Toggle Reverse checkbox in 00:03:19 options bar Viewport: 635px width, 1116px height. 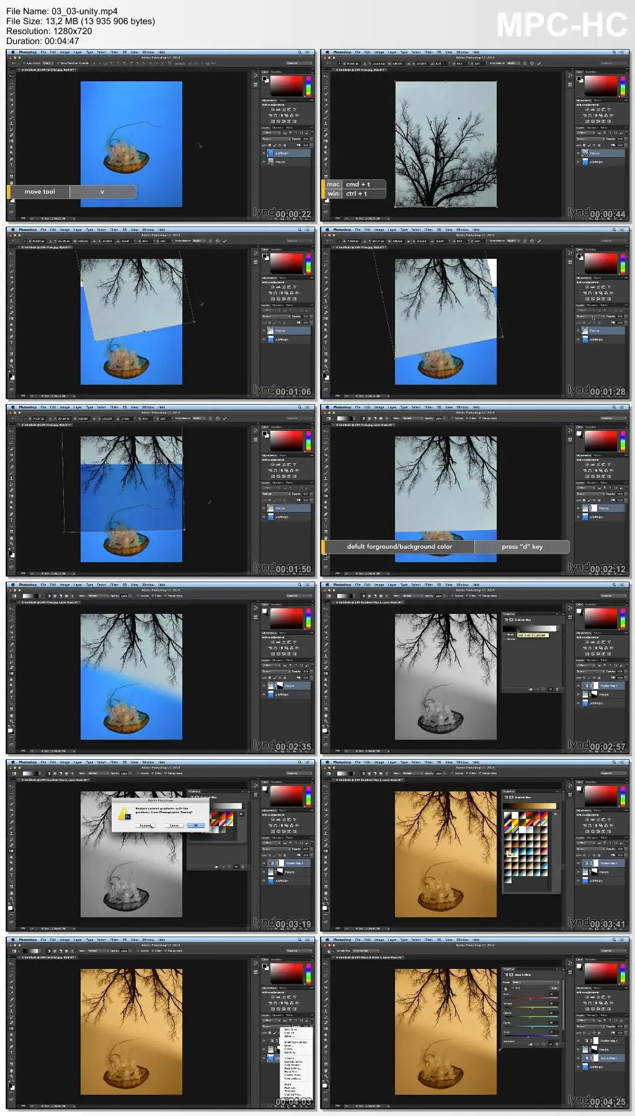pos(138,773)
